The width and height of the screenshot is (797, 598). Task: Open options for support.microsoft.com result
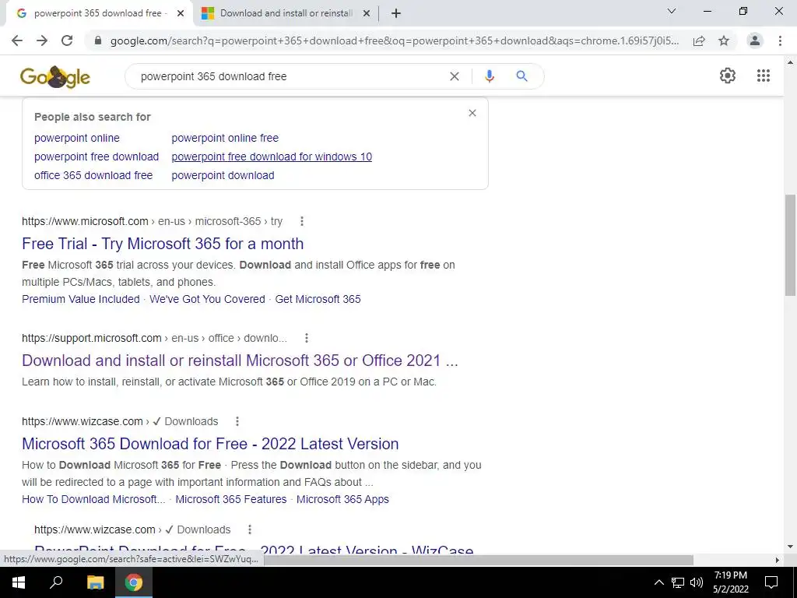(307, 338)
